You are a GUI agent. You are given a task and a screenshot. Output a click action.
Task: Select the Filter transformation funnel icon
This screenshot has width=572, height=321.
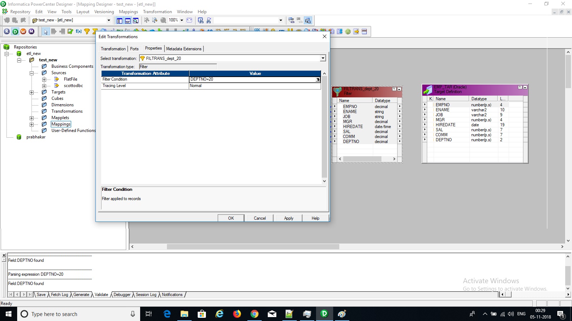click(x=87, y=31)
